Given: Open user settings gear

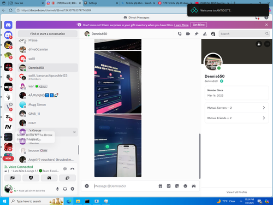Looking at the screenshot, I should [x=73, y=189].
